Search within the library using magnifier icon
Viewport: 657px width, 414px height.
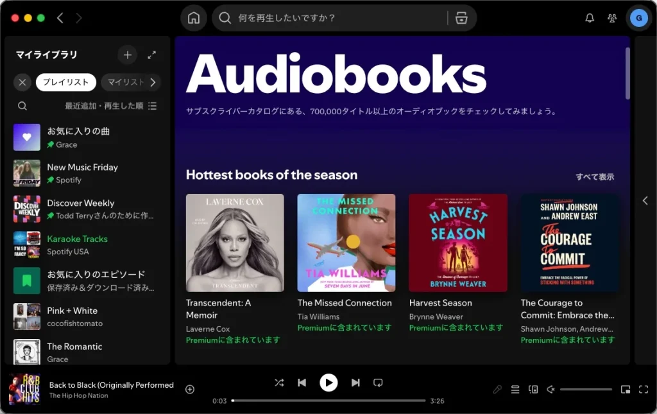click(x=22, y=106)
